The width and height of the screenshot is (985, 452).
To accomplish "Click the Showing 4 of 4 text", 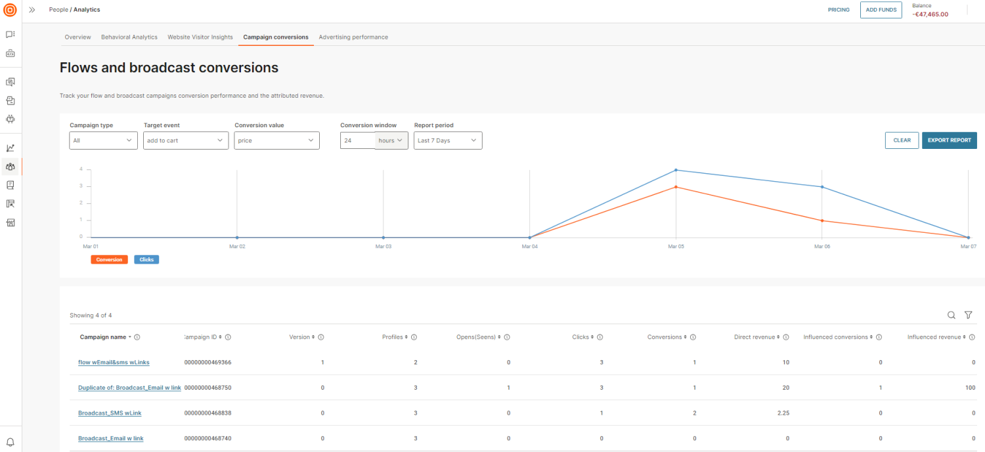I will pyautogui.click(x=91, y=316).
